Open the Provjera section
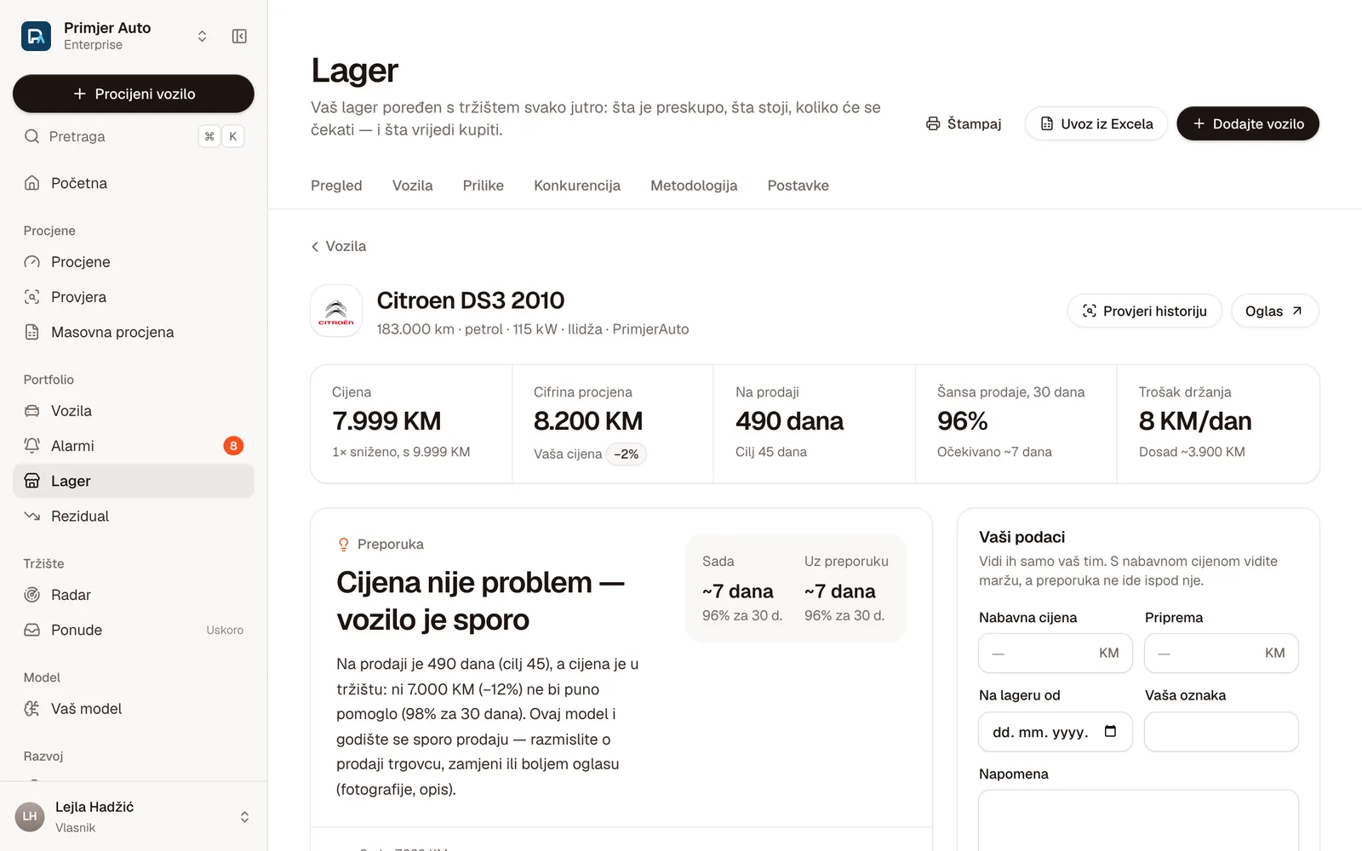Screen dimensions: 1362x851 click(134, 297)
